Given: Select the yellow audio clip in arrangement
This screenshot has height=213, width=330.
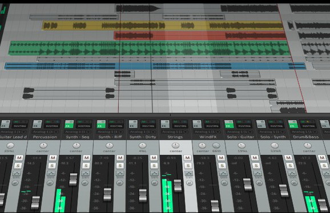Looking at the screenshot, I should point(163,26).
